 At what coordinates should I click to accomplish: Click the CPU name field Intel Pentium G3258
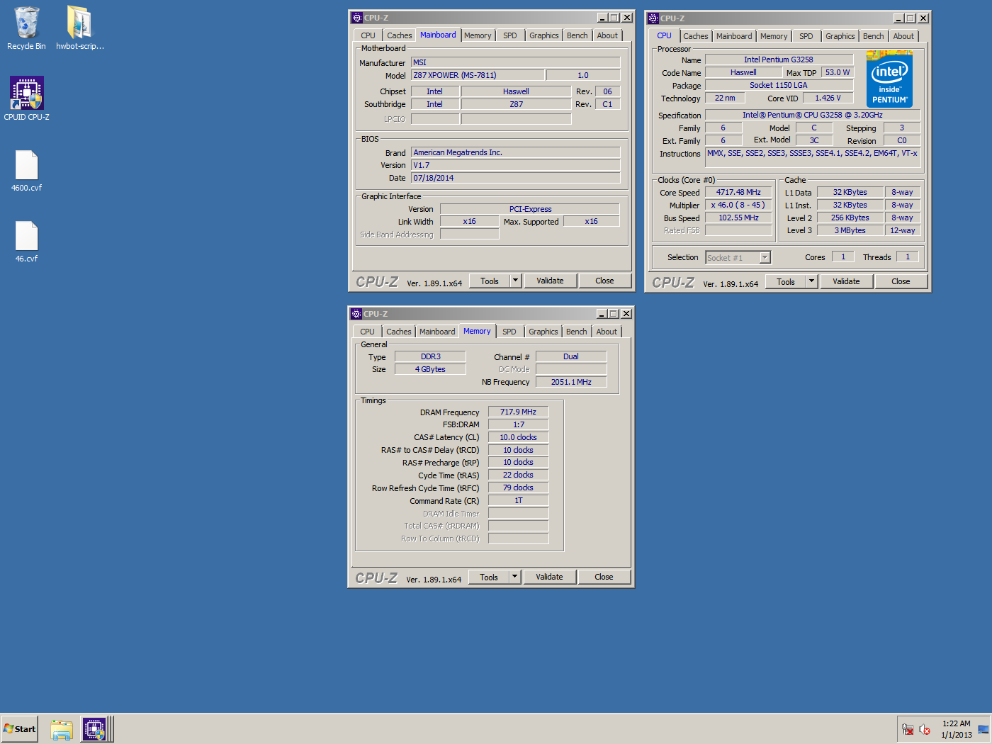[779, 60]
